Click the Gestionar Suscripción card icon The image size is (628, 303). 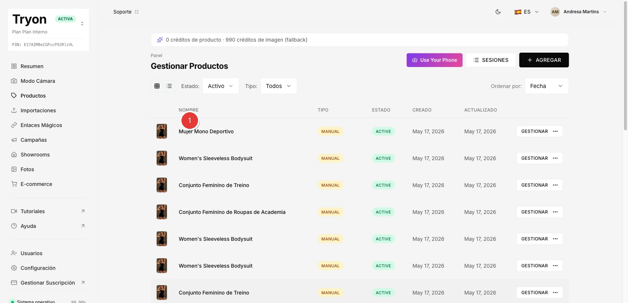(x=14, y=283)
